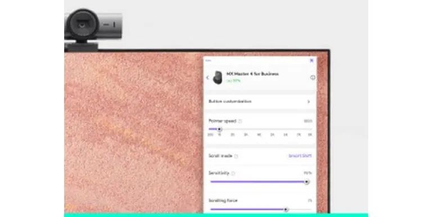
Task: Click the Sensitivity slider handle
Action: coord(306,182)
